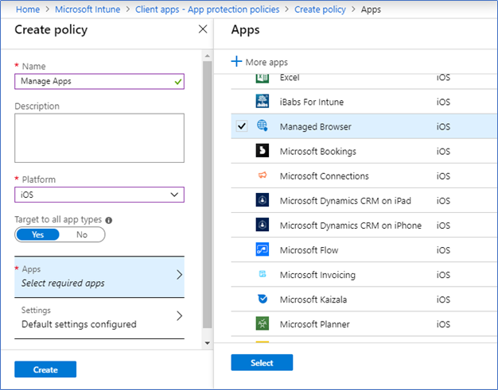Select Microsoft Planner app name

(x=315, y=324)
